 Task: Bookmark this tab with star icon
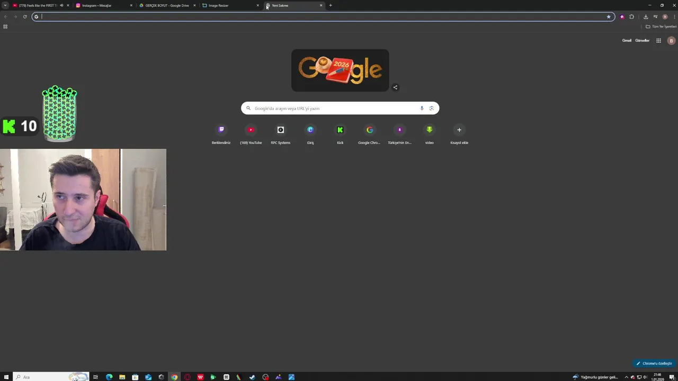[x=609, y=16]
